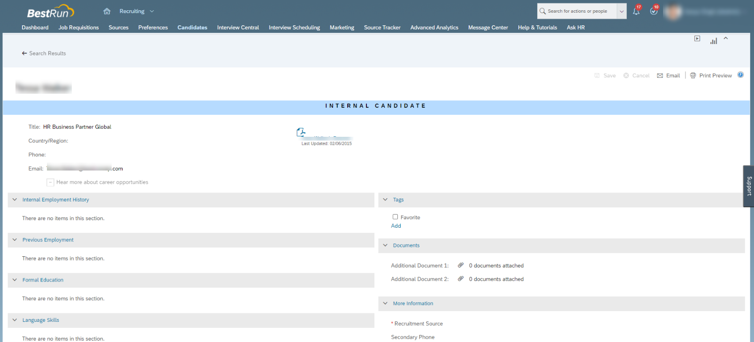Click the search actions or people field

pos(581,11)
